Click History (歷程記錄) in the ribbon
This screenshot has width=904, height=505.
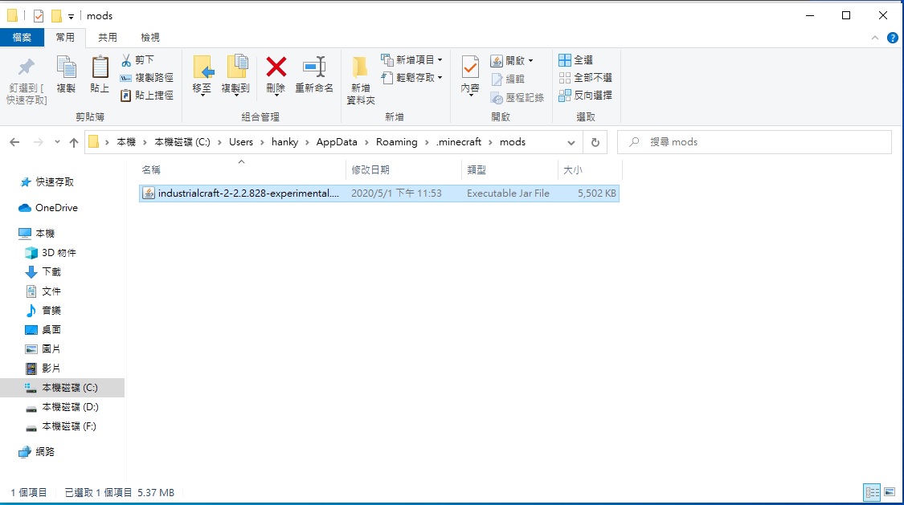517,98
